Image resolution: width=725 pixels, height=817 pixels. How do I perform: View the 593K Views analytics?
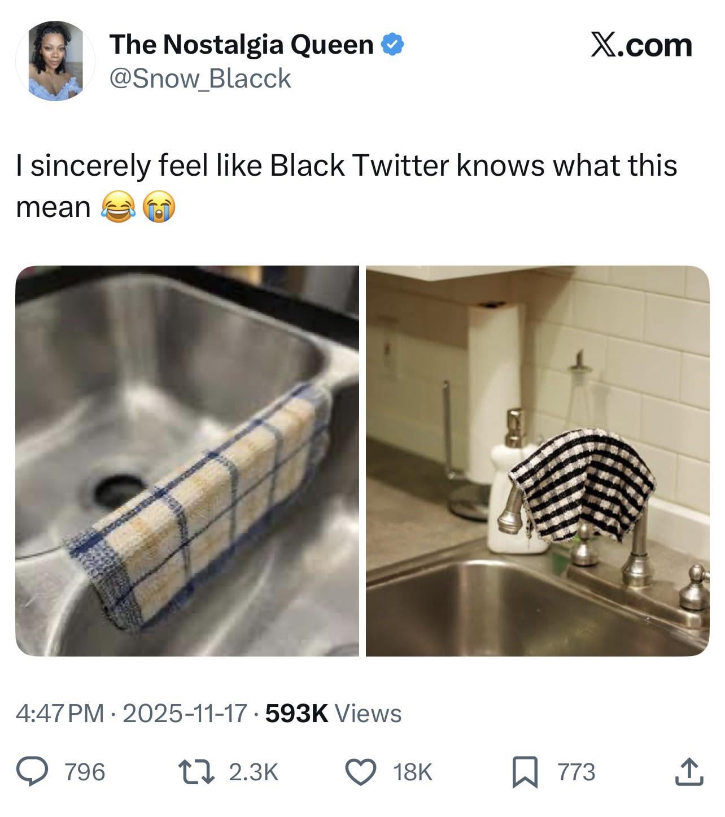pyautogui.click(x=333, y=713)
